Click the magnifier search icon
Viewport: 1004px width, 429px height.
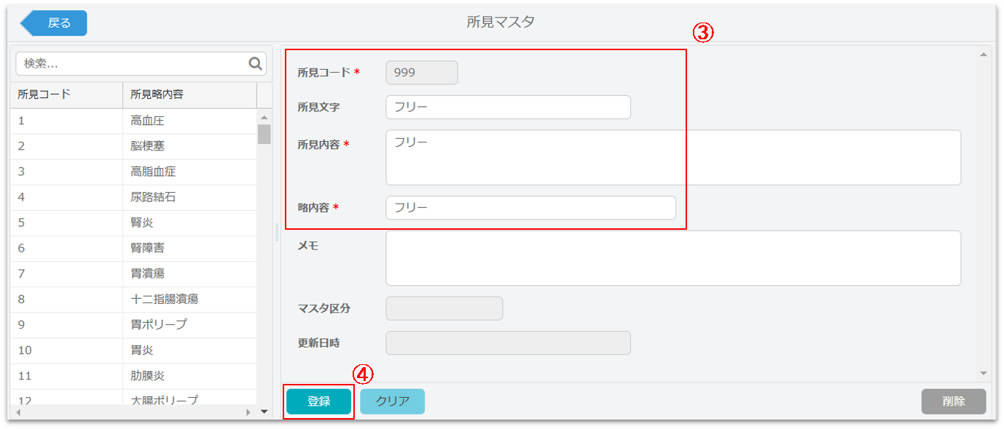coord(255,63)
